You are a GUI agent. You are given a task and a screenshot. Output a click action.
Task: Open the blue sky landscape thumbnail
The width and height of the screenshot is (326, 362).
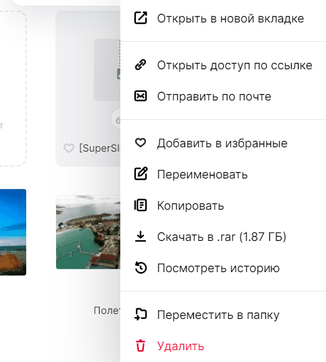(x=13, y=232)
